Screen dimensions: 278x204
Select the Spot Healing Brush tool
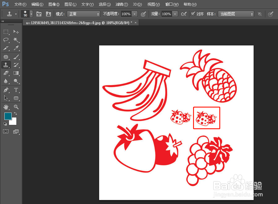[6, 57]
